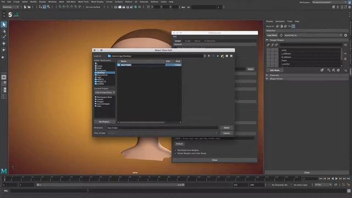Open the Deform menu

coord(129,2)
